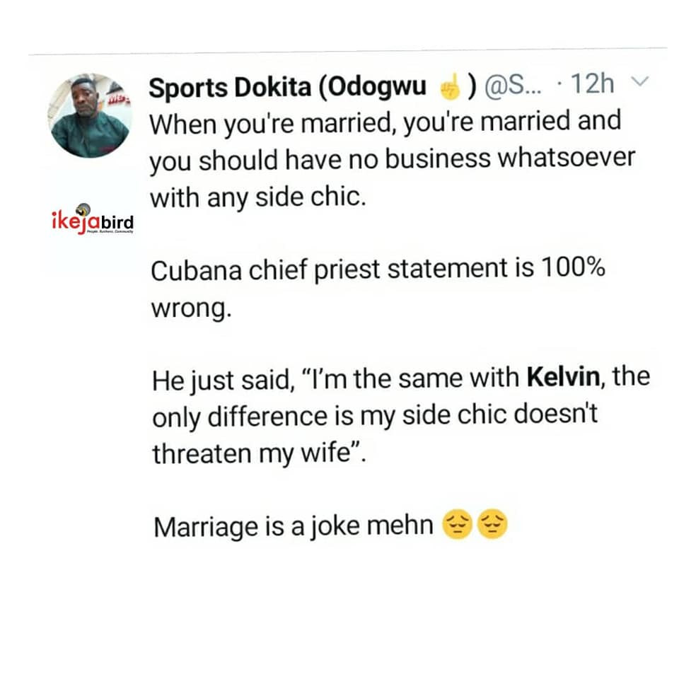Image resolution: width=679 pixels, height=679 pixels.
Task: Click the 'with any side chic.' line
Action: point(257,196)
